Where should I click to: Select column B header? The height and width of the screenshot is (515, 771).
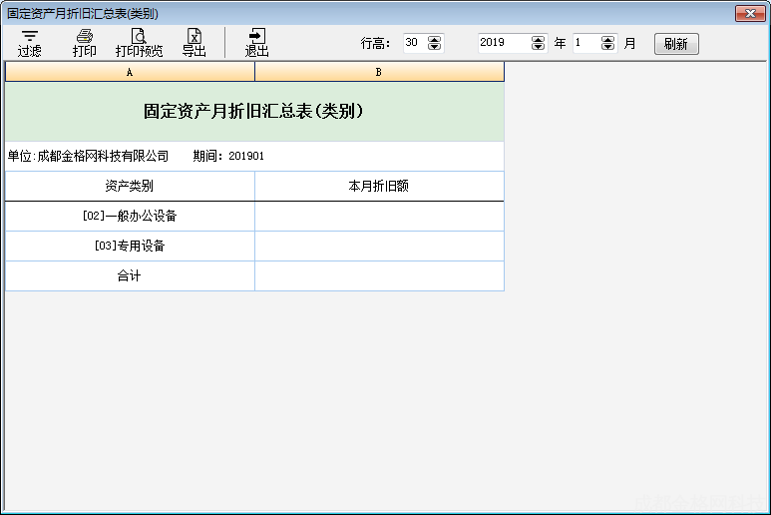coord(379,72)
